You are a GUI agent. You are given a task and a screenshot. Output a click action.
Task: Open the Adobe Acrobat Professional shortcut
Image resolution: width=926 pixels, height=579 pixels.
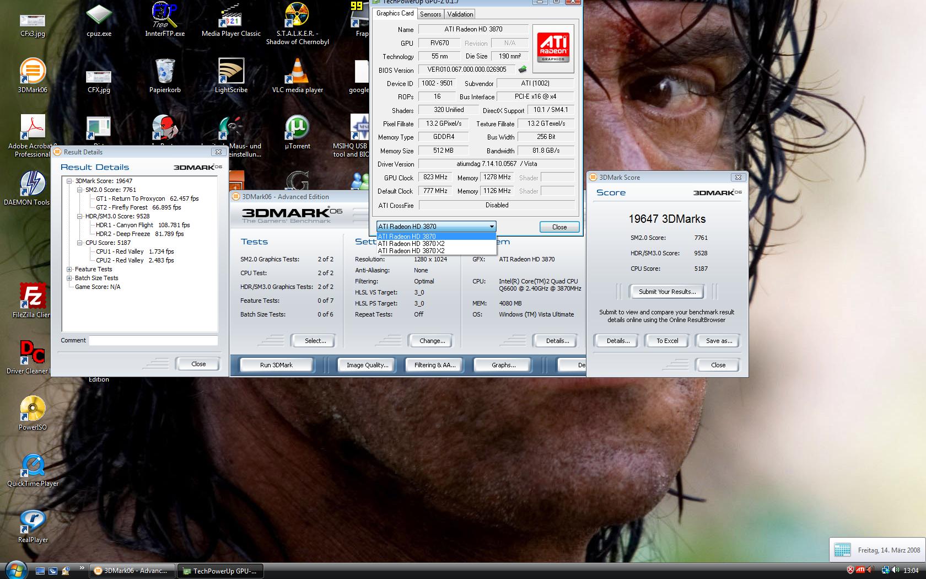click(32, 136)
